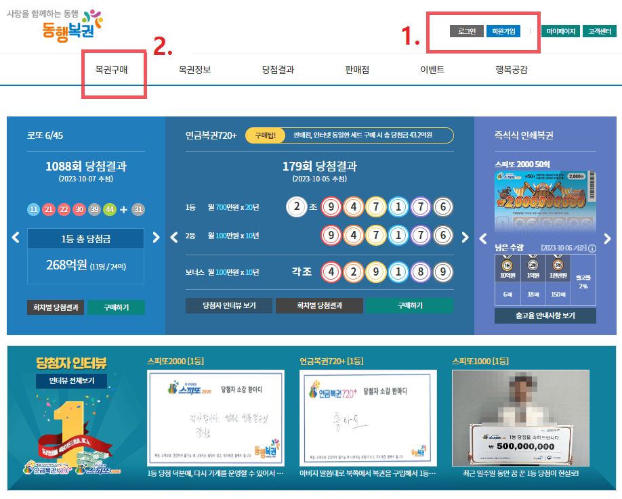This screenshot has height=499, width=622.
Task: Open 스피또2000 [1등] interview thumbnail
Action: tap(215, 418)
